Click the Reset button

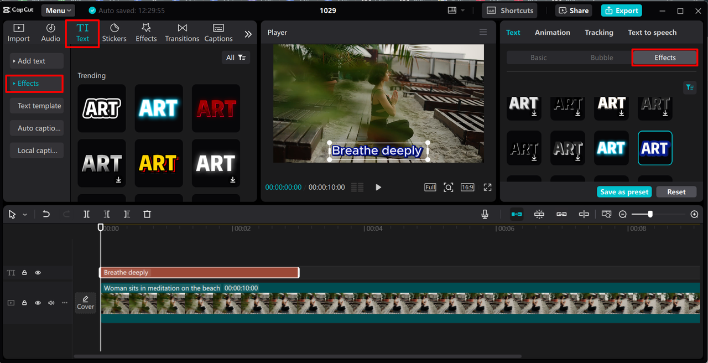pos(676,192)
